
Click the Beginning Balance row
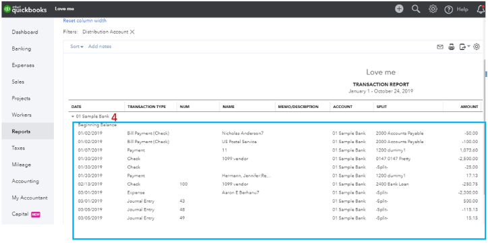click(x=97, y=125)
